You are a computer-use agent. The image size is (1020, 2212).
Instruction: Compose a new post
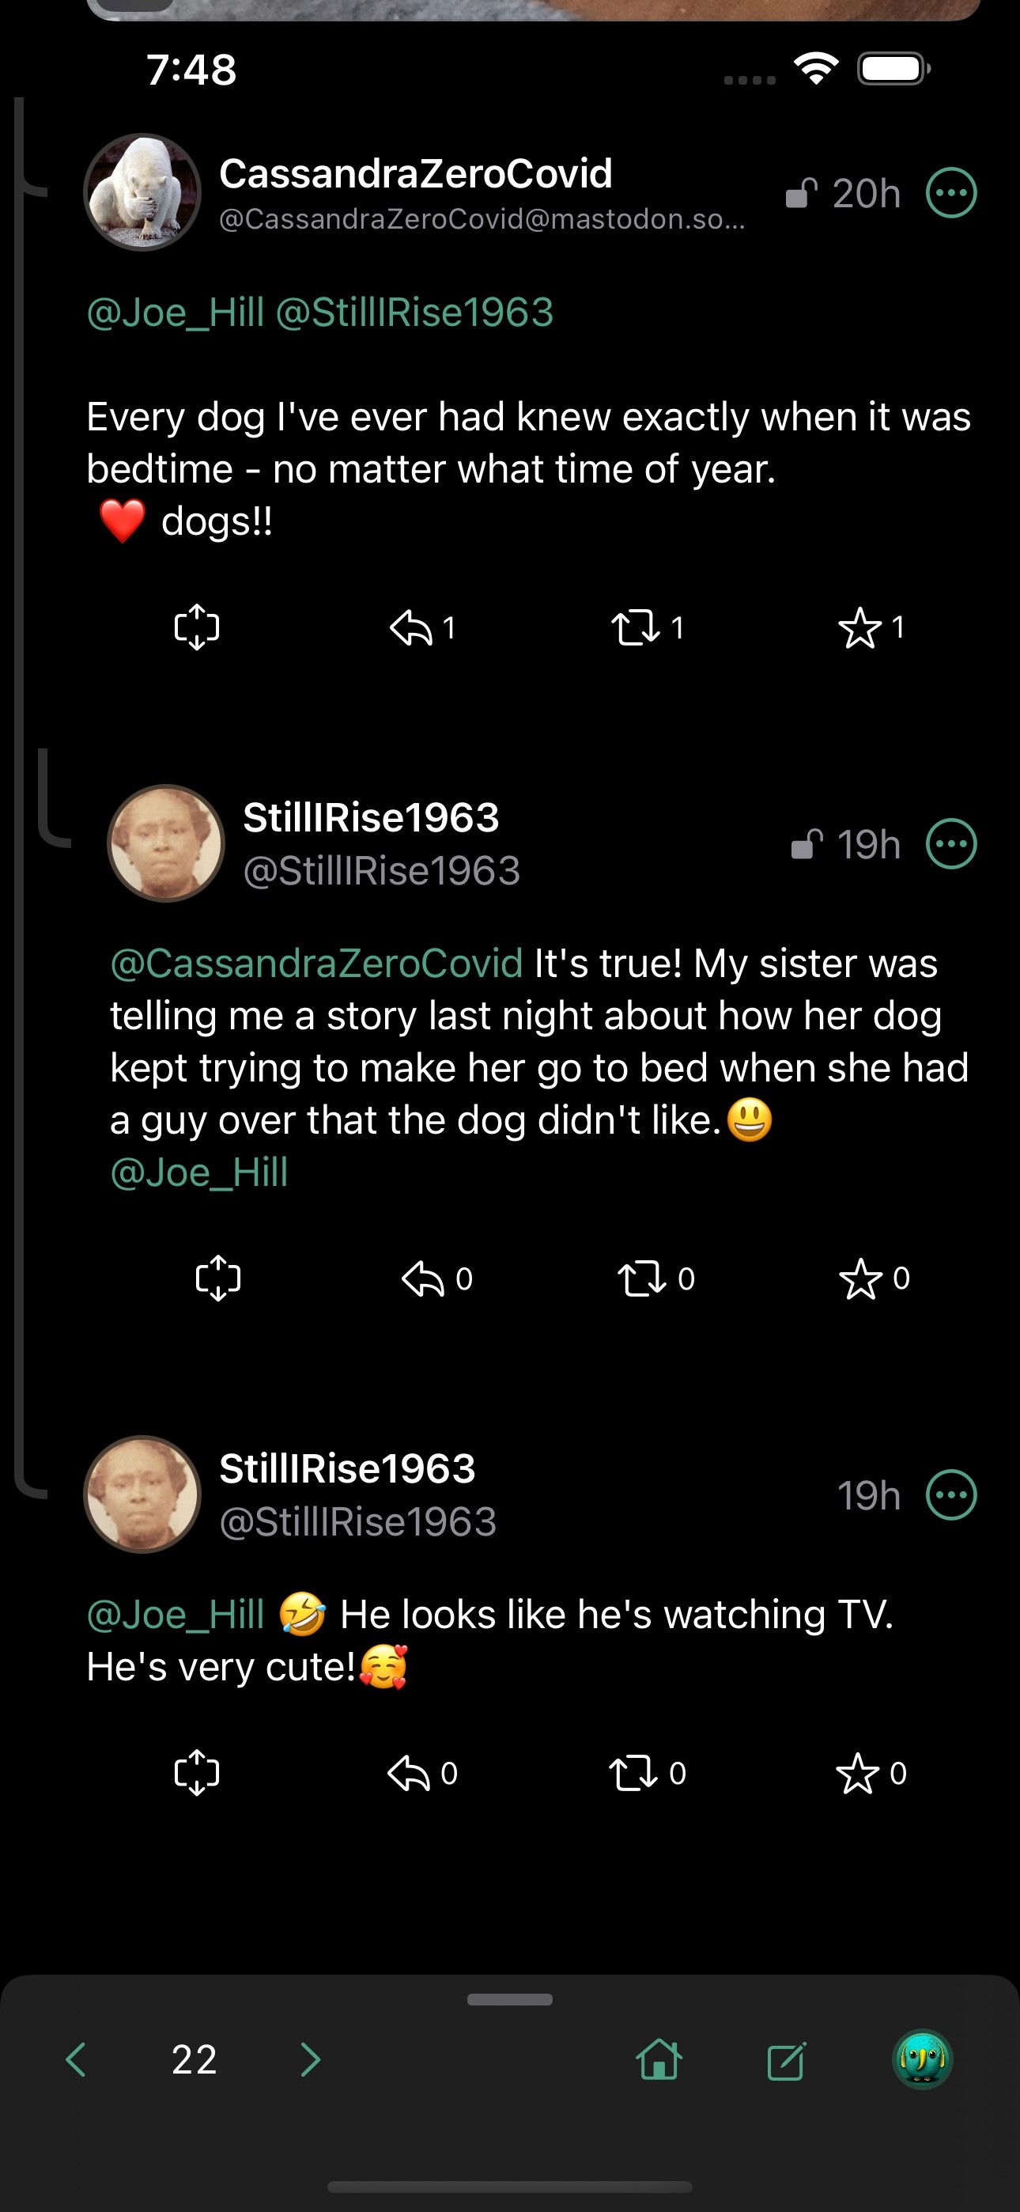787,2059
